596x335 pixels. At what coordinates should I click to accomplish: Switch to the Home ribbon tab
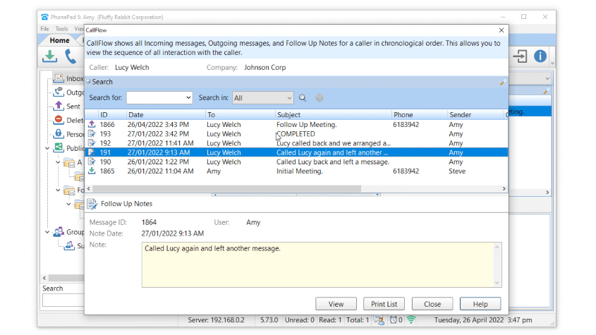pos(59,40)
